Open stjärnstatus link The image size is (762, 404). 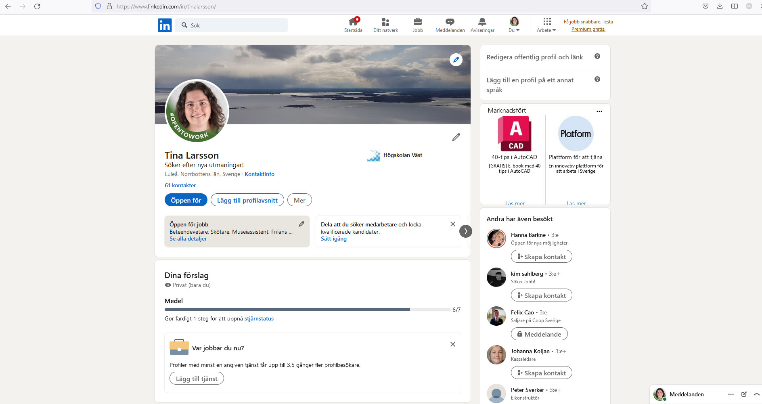[x=259, y=318]
